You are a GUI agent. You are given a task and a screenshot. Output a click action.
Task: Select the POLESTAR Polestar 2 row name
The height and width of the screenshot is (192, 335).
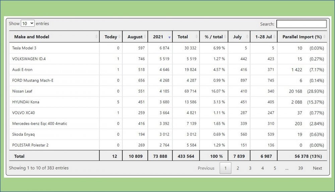[30, 145]
